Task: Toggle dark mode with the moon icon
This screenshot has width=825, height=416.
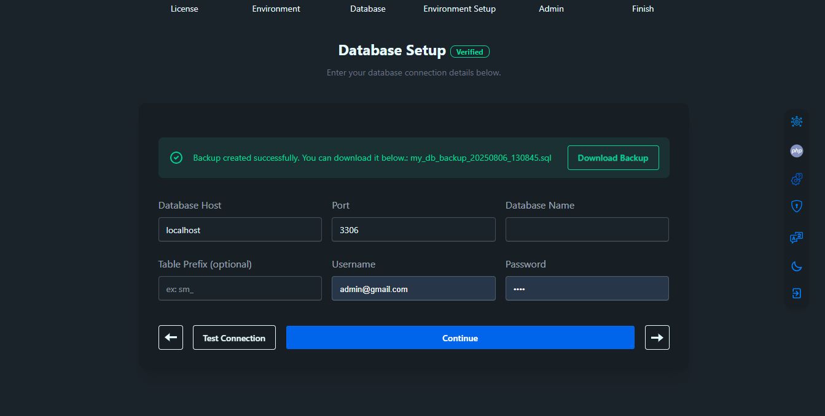Action: click(796, 266)
